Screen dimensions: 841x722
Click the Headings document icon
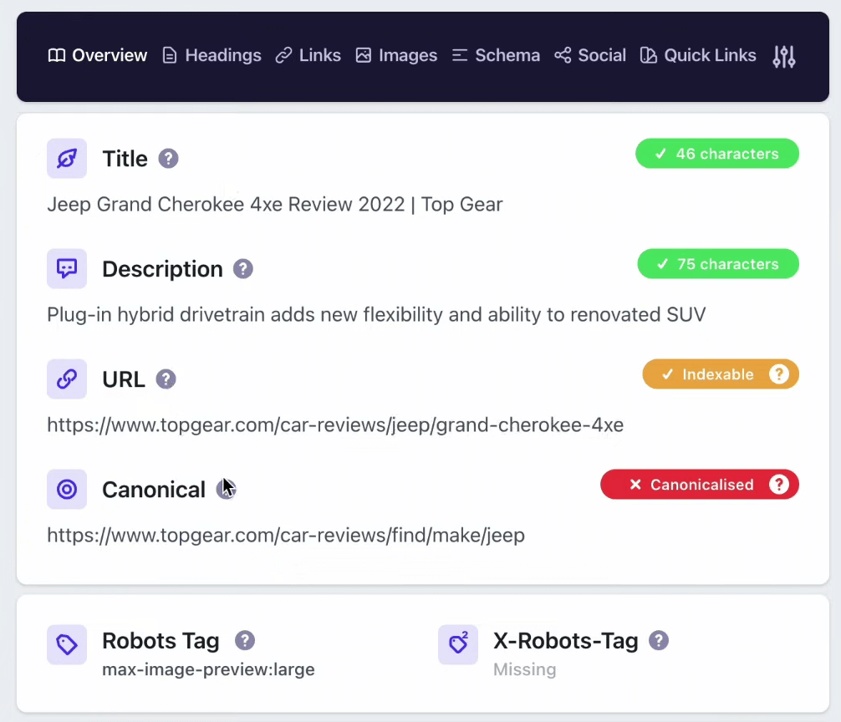coord(170,55)
